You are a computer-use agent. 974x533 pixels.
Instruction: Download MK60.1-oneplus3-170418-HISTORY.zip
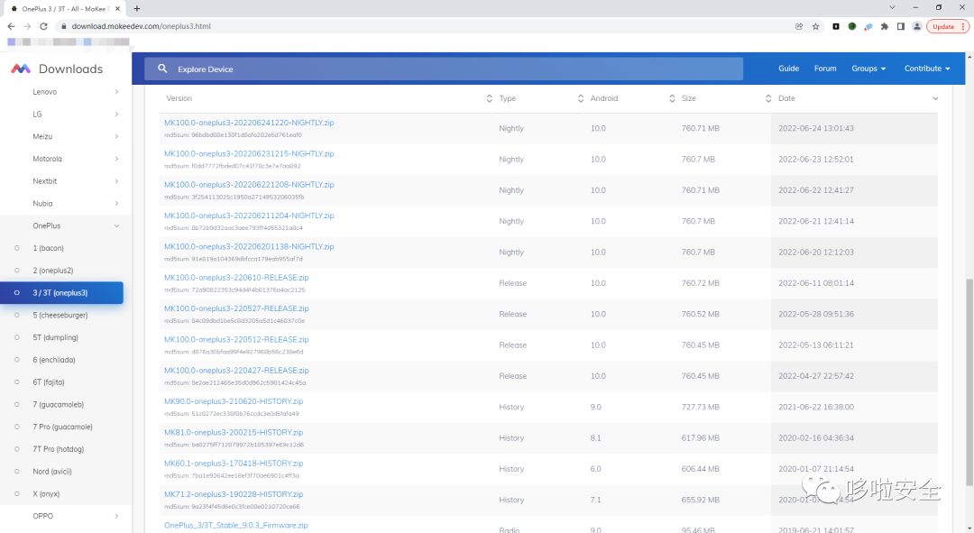click(234, 464)
